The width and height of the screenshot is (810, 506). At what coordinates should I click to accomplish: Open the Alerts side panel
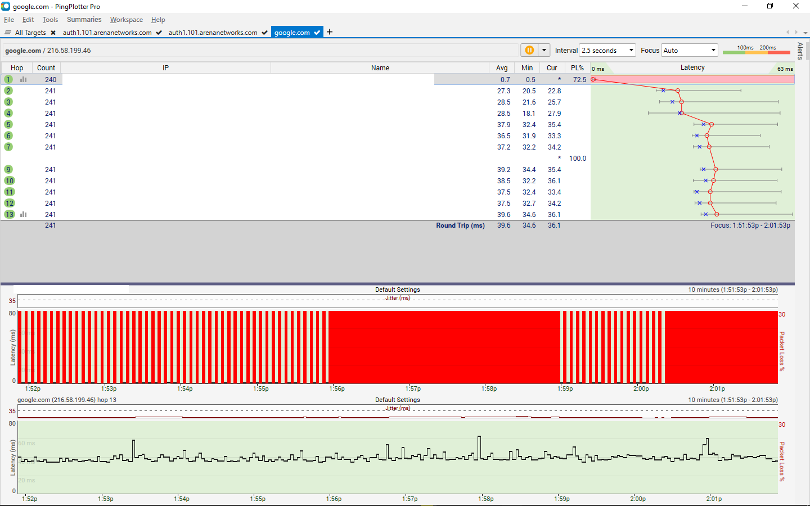click(800, 51)
